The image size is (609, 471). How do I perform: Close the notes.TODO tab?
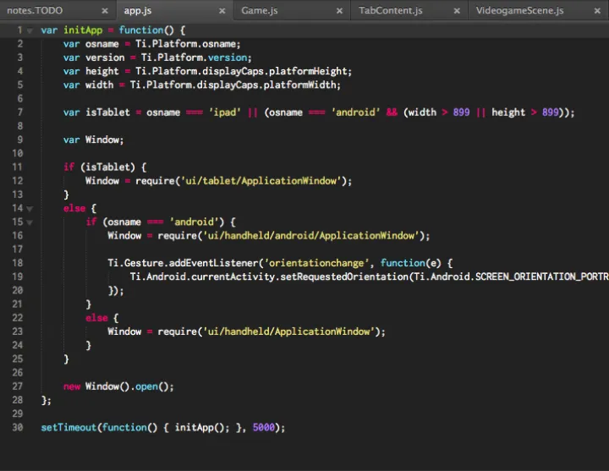click(x=105, y=11)
